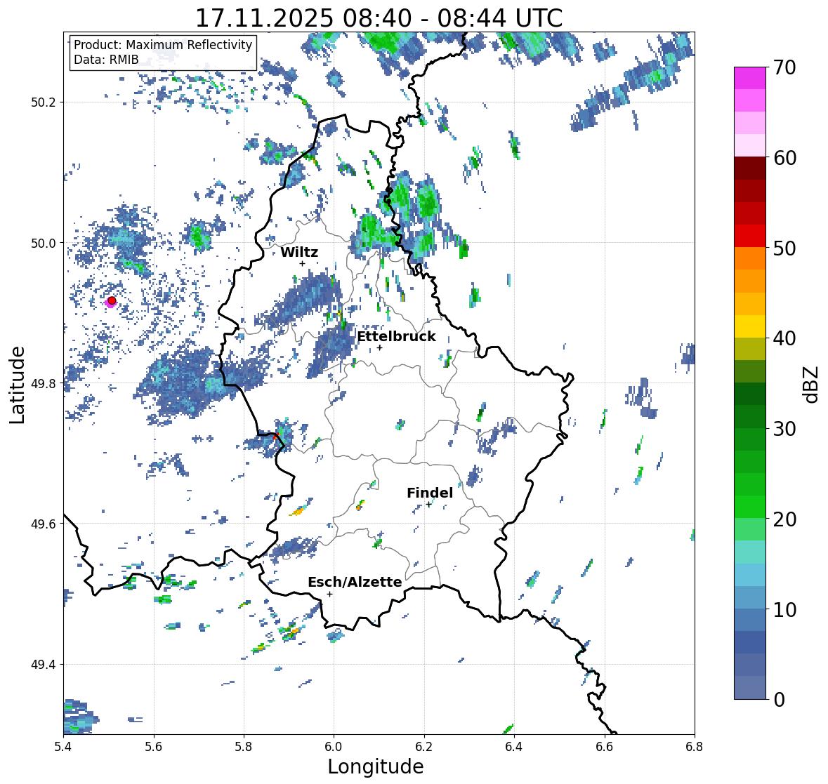828x784 pixels.
Task: Click the 'Product: Maximum Reflectivity' legend text
Action: (x=163, y=45)
